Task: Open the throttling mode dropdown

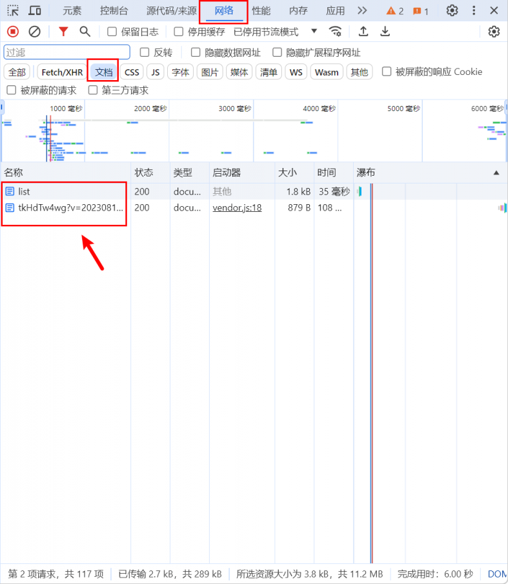Action: [314, 32]
